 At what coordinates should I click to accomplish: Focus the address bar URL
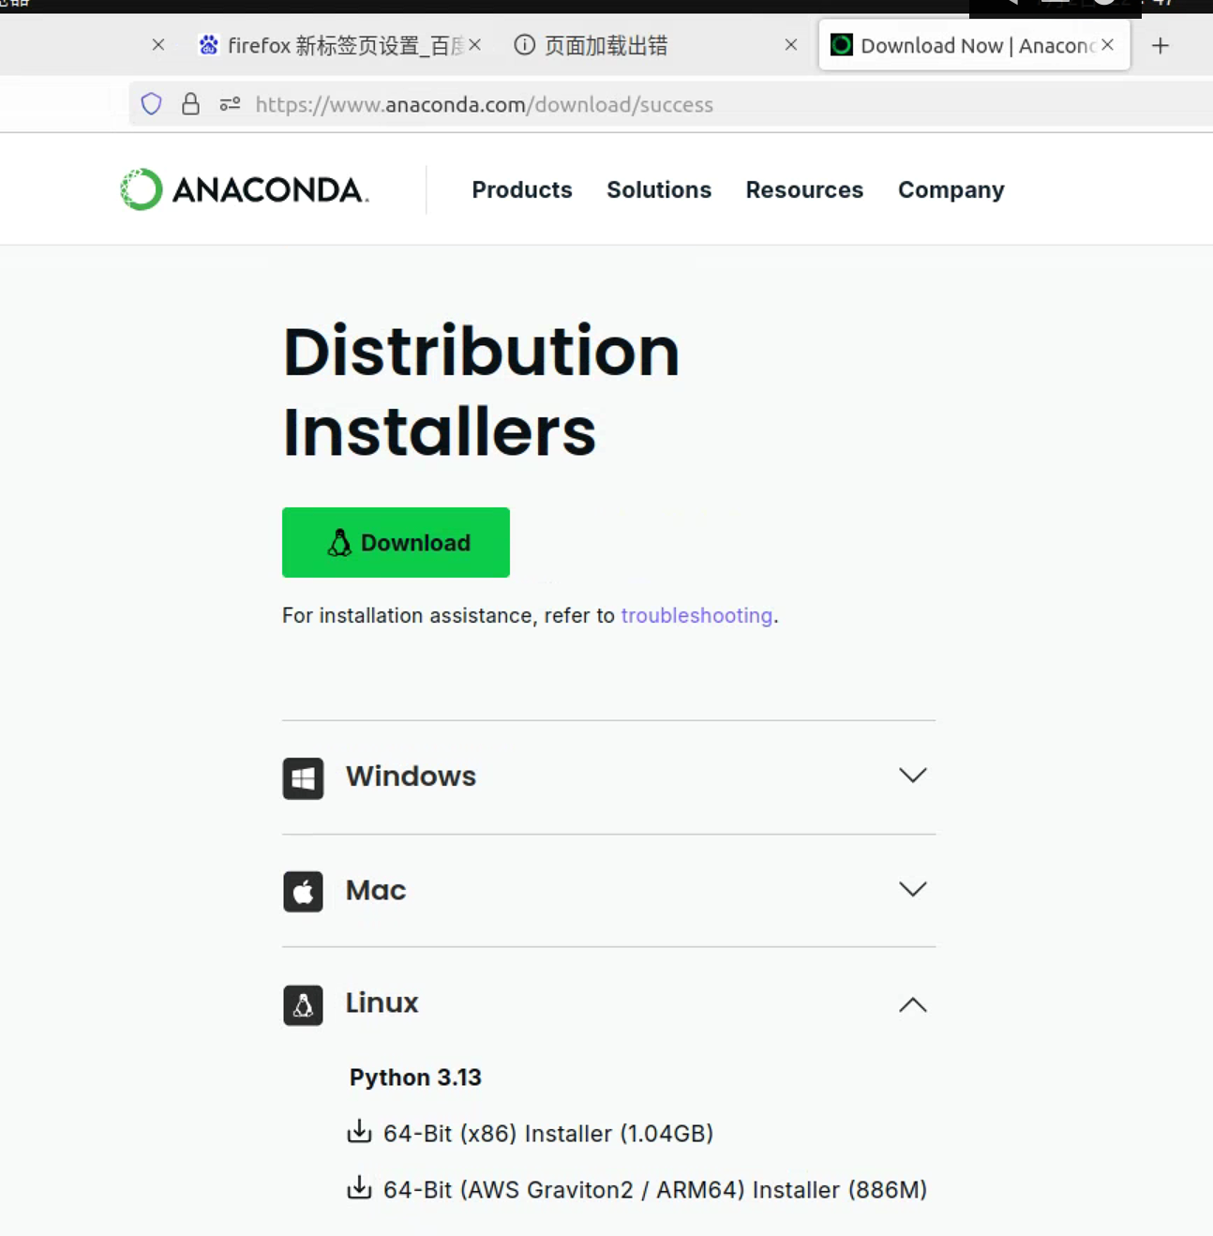pyautogui.click(x=484, y=104)
